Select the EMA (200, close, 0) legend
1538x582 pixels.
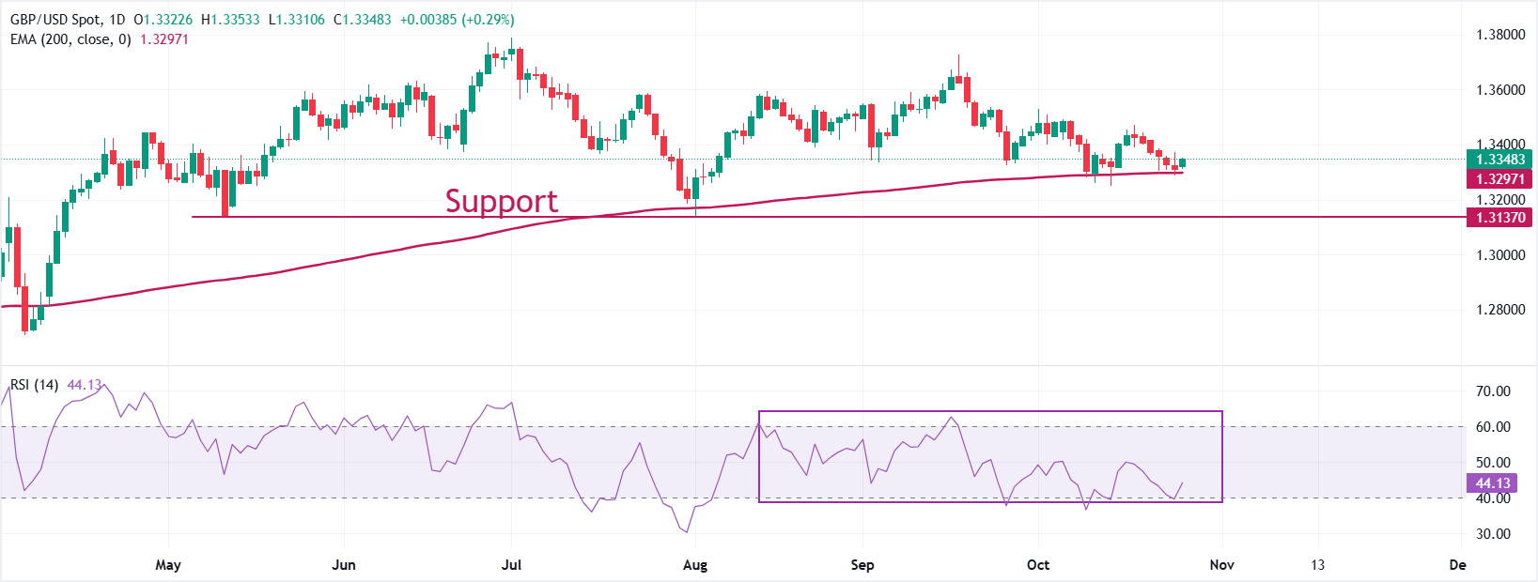click(x=70, y=39)
